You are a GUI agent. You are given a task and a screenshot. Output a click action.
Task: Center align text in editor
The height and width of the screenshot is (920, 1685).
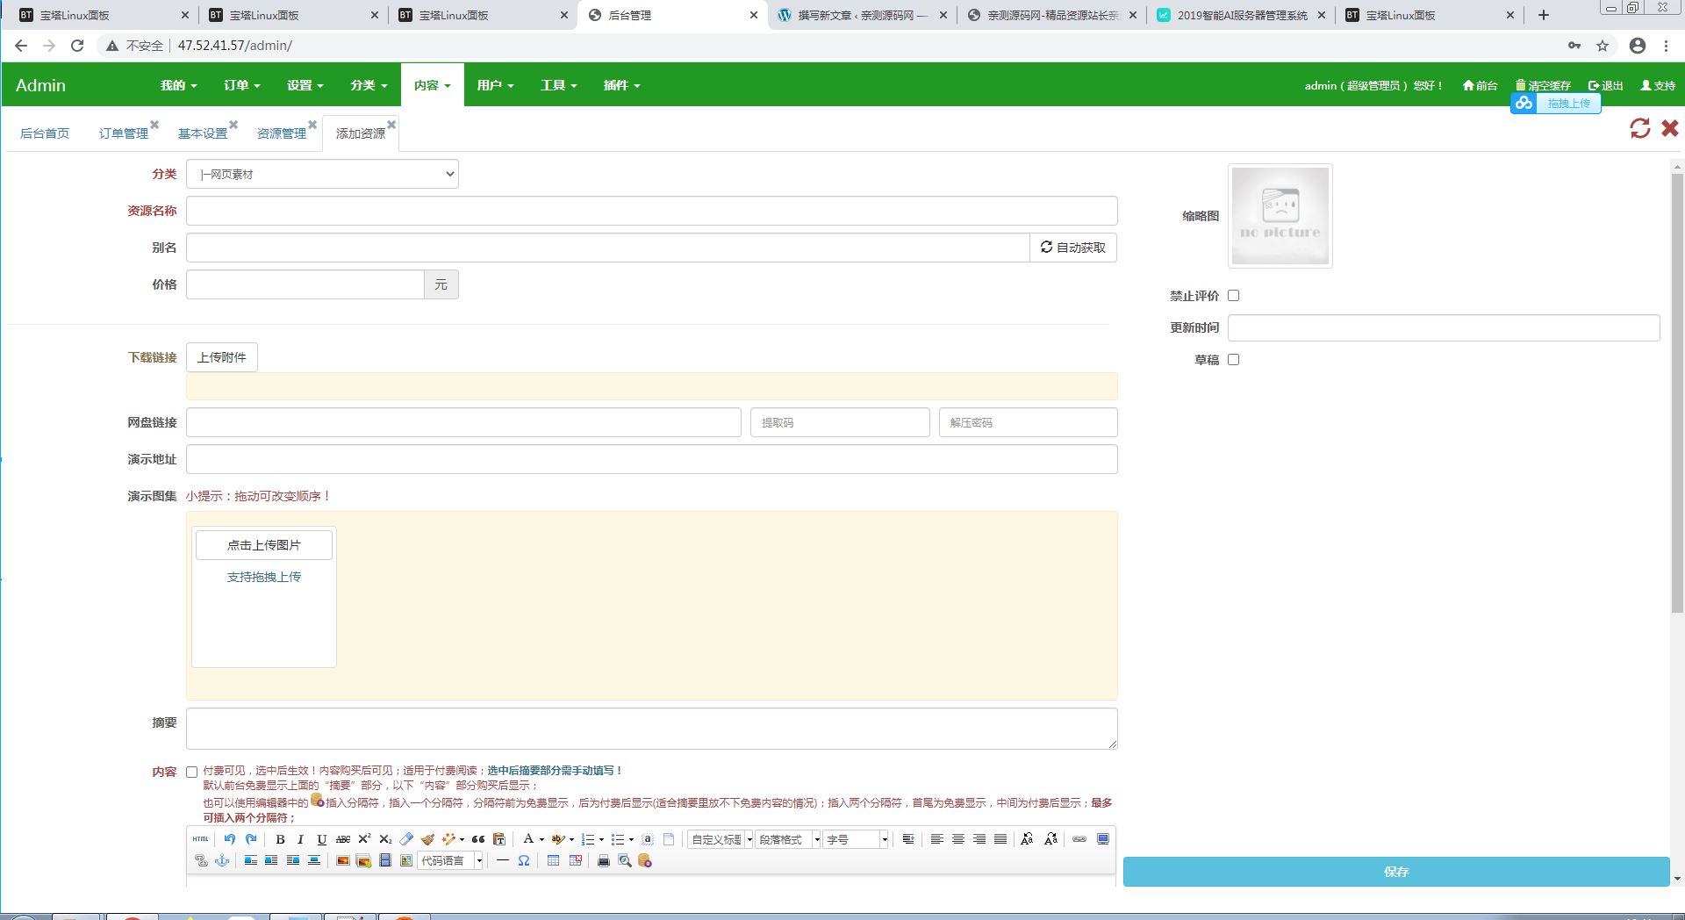click(958, 839)
